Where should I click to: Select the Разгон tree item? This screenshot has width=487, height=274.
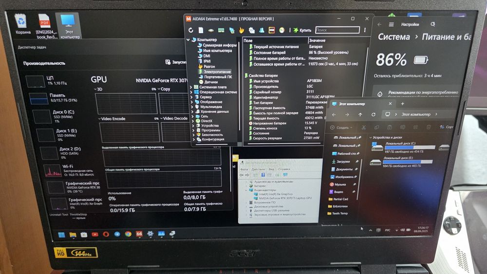pos(206,66)
